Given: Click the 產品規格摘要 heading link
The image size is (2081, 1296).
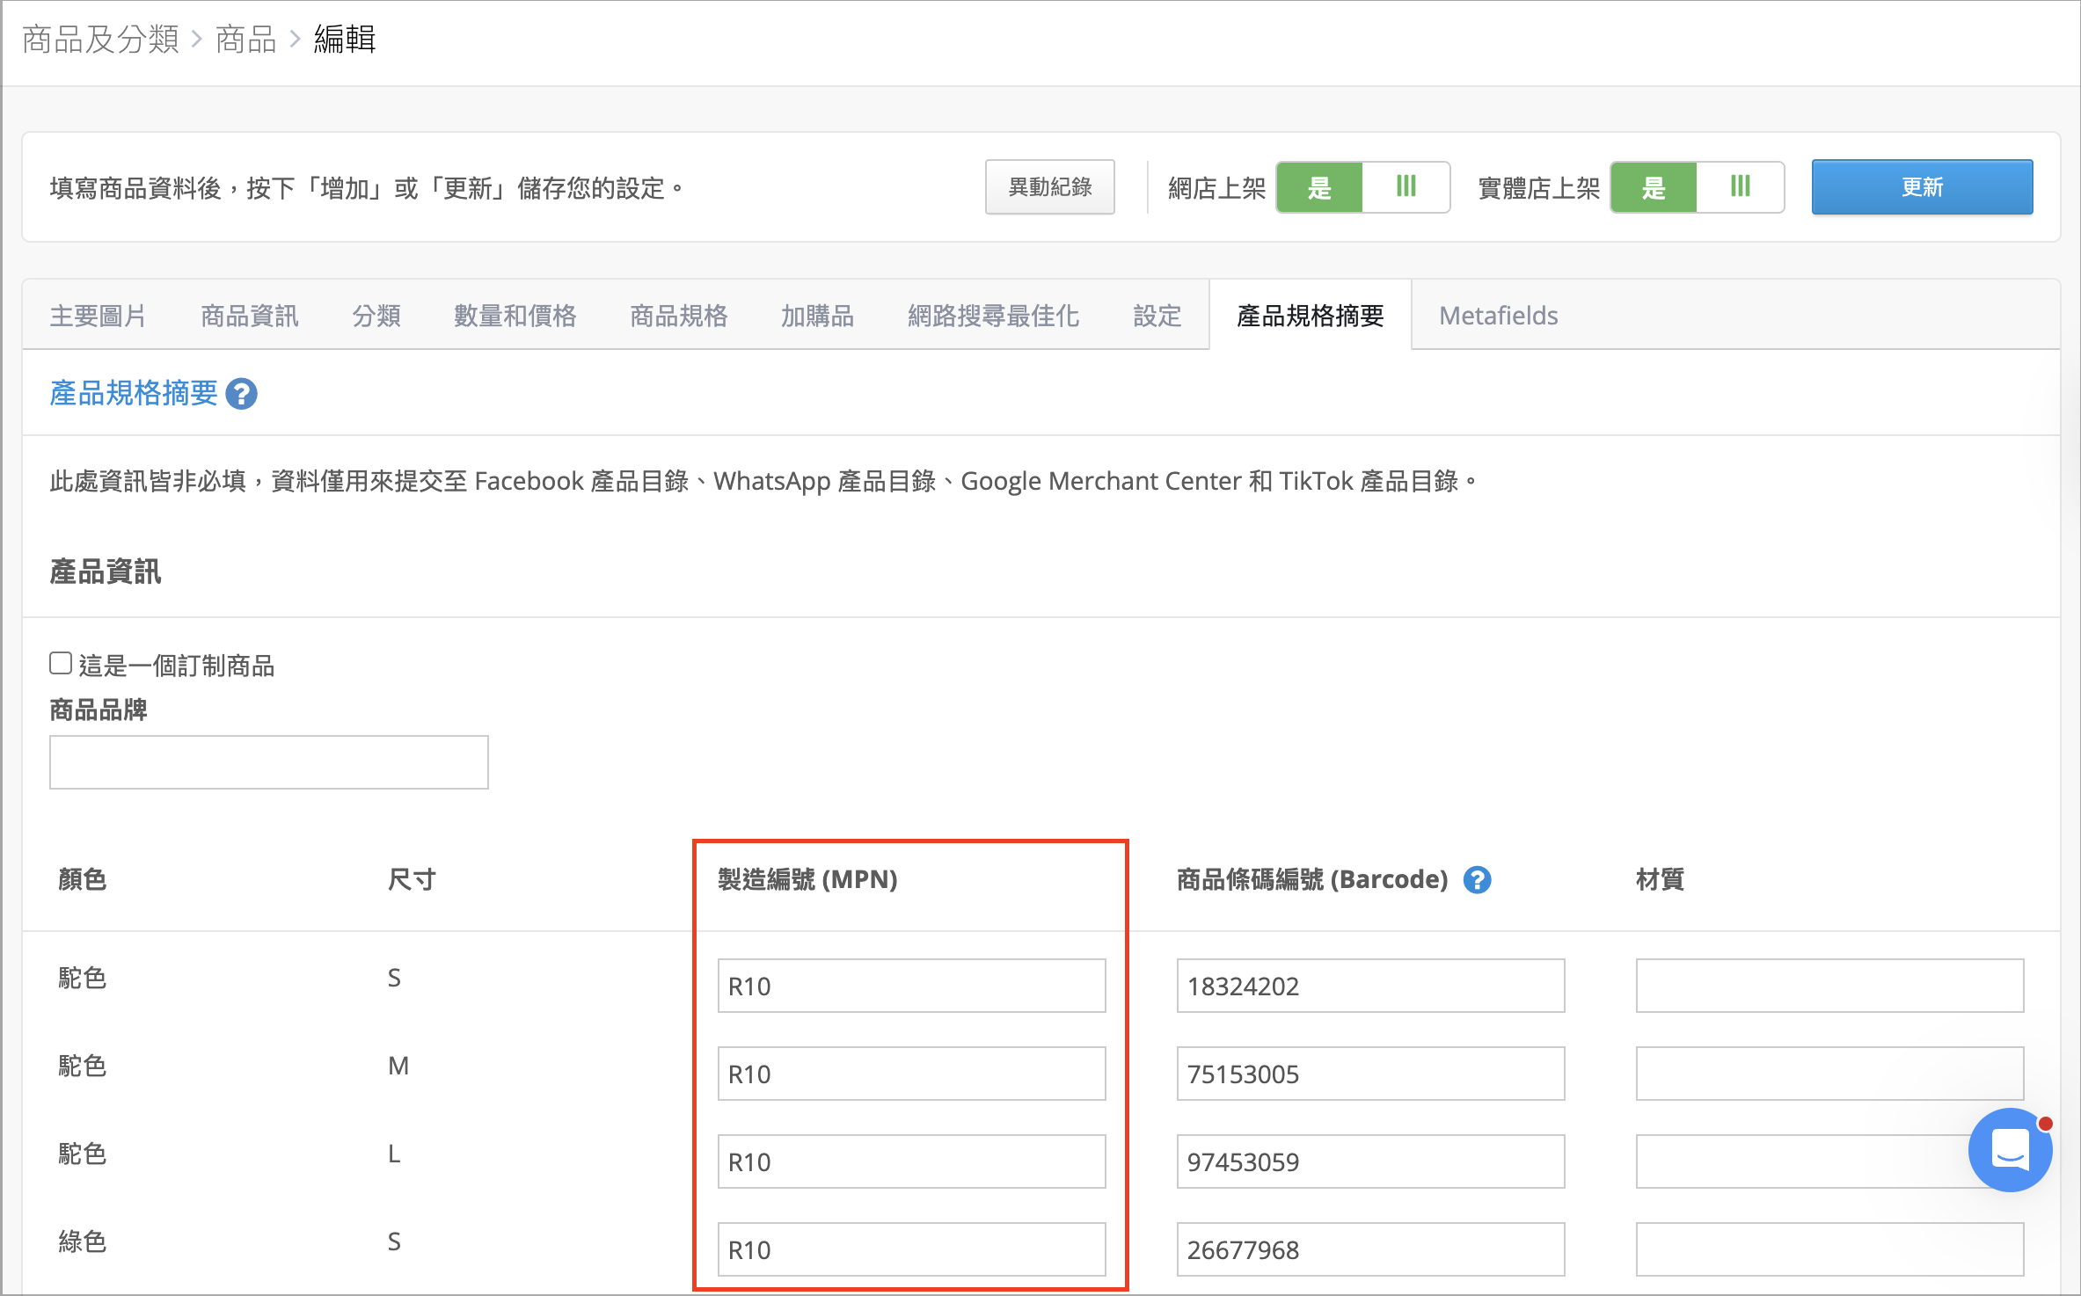Looking at the screenshot, I should tap(134, 394).
